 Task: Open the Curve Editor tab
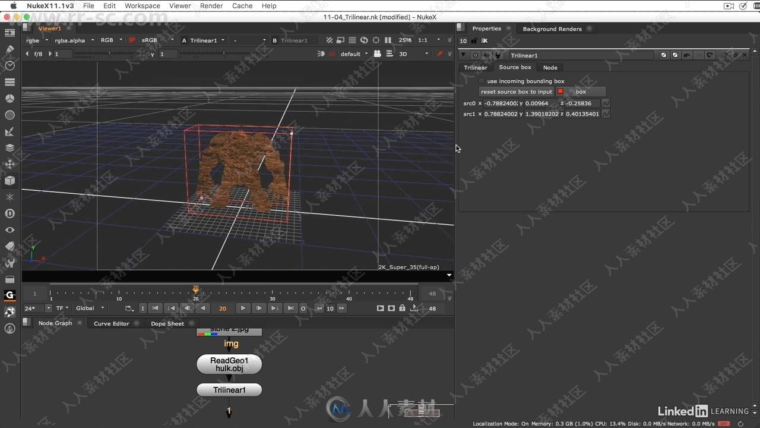coord(111,323)
